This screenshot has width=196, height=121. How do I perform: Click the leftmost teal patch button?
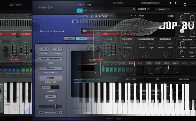click(103, 69)
